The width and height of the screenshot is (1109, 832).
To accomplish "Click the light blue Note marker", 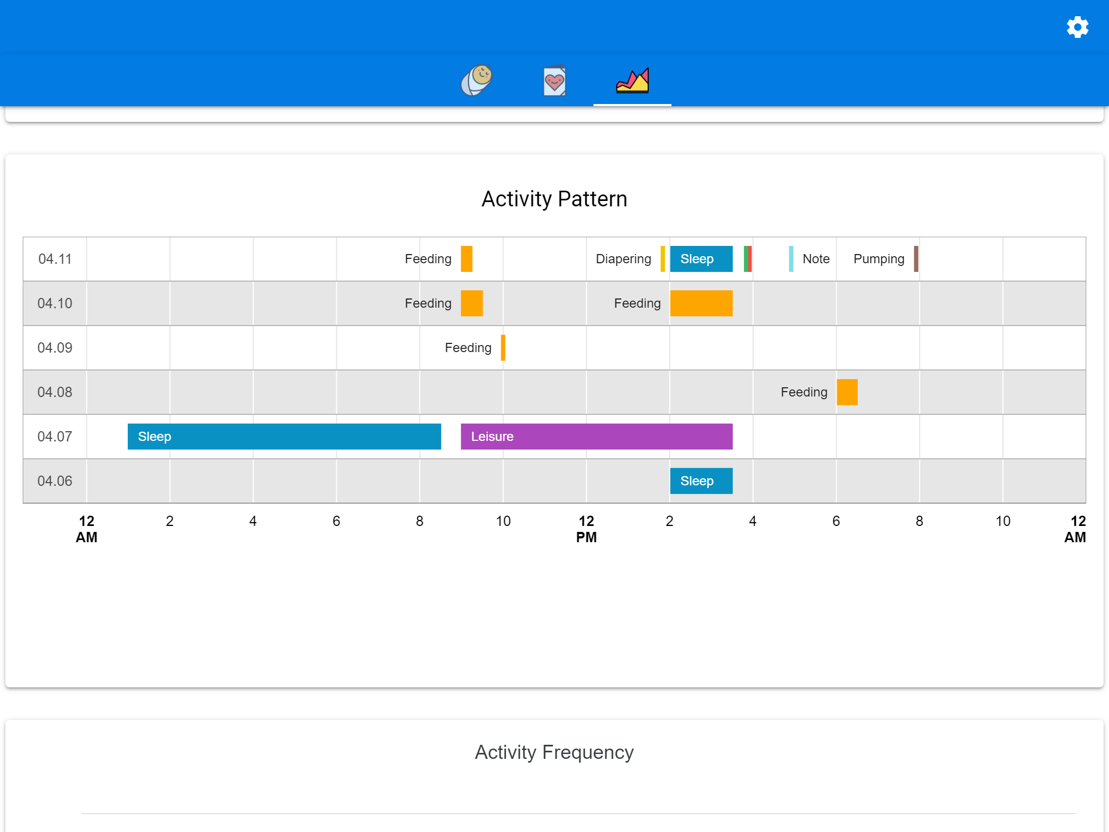I will [791, 259].
